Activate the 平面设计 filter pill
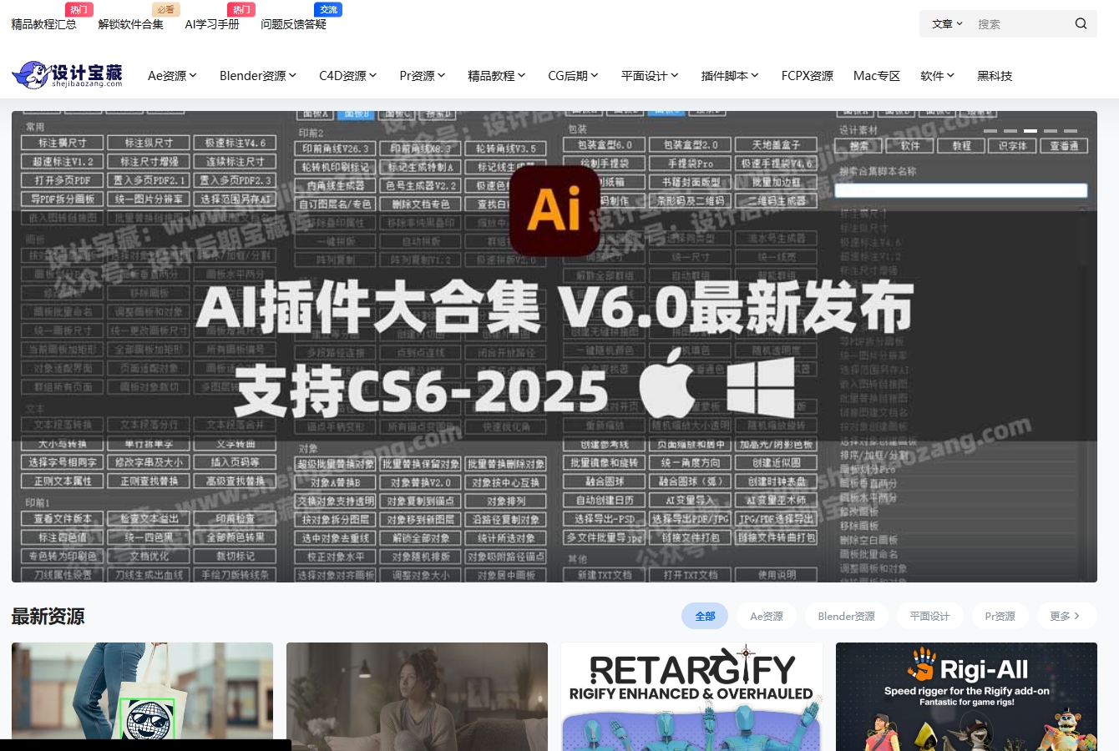 point(929,616)
